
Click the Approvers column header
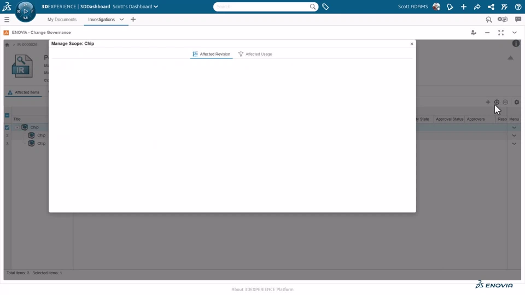tap(475, 119)
